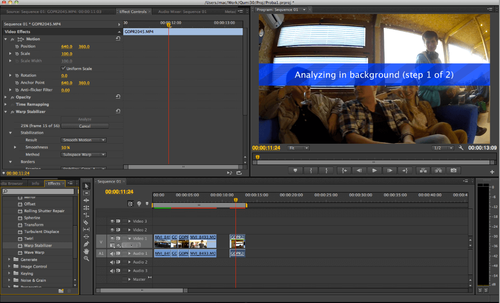The height and width of the screenshot is (303, 500).
Task: Open Program monitor settings wrench
Action: 461,148
